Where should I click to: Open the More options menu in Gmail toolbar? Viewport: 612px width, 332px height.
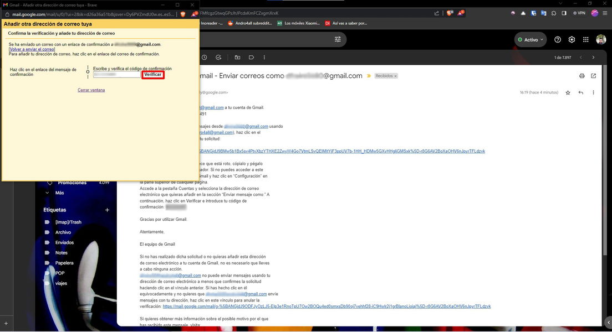click(264, 58)
